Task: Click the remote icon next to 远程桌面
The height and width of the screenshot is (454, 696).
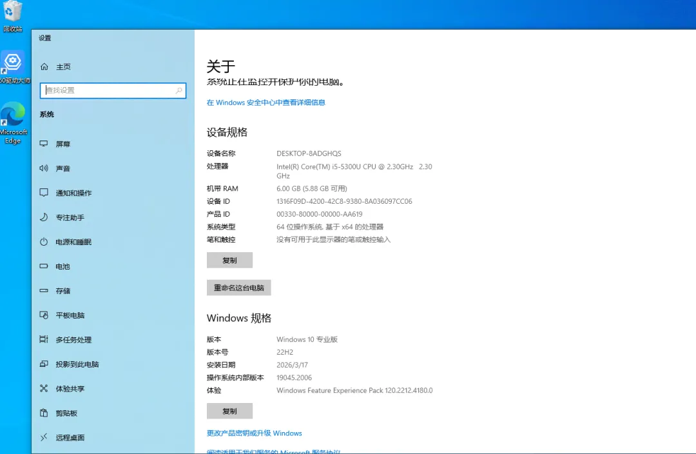Action: [x=44, y=437]
